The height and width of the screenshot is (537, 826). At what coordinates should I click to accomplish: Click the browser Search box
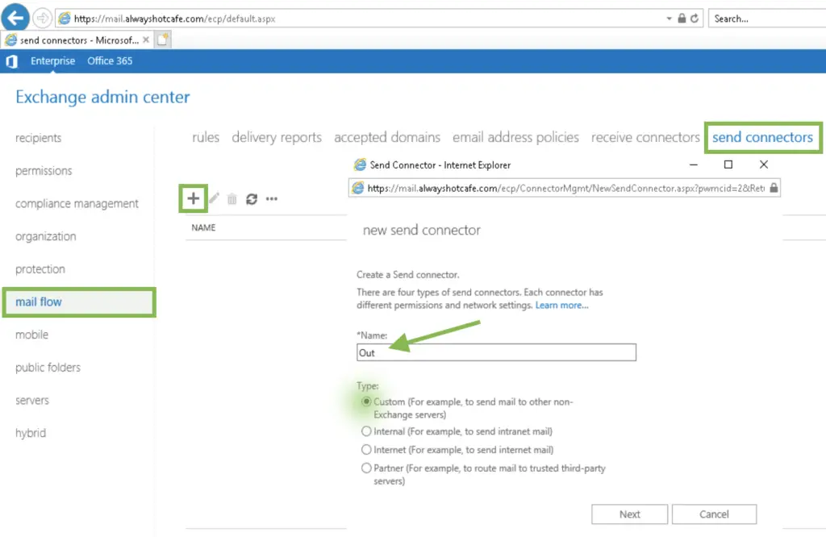click(767, 19)
